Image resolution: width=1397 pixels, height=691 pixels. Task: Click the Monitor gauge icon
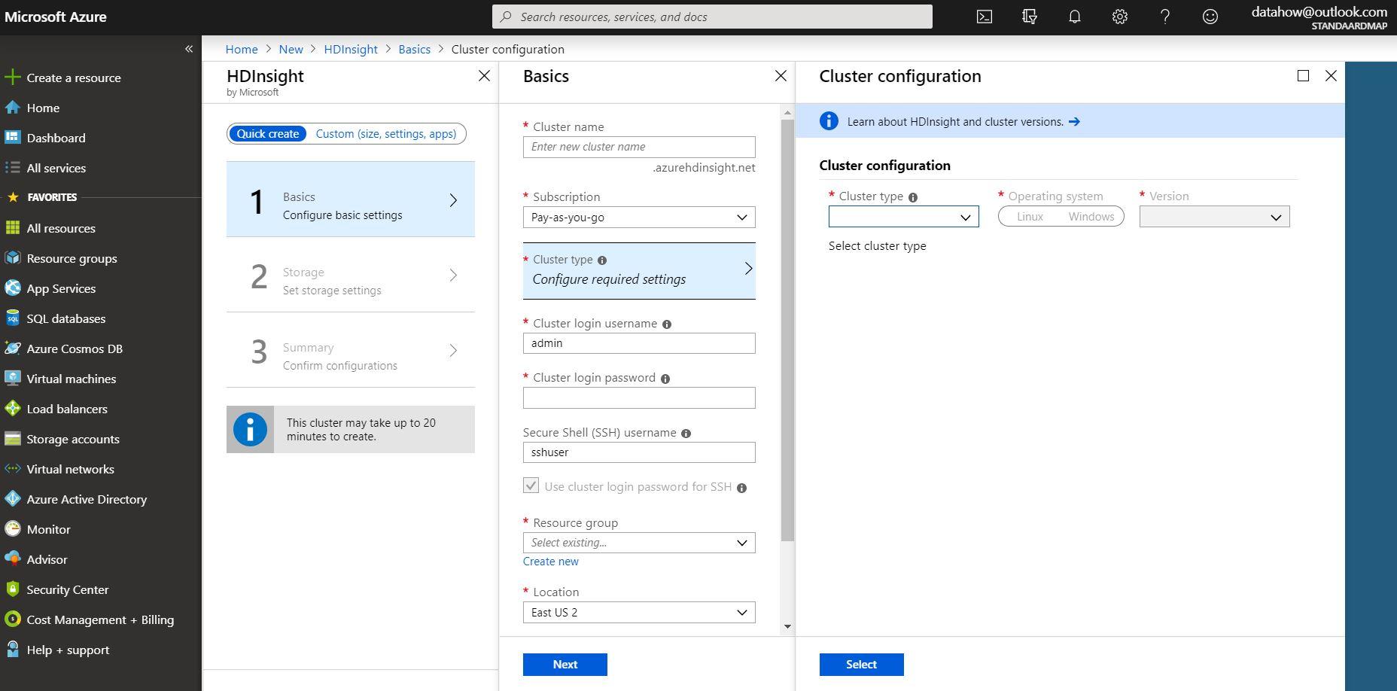[12, 529]
